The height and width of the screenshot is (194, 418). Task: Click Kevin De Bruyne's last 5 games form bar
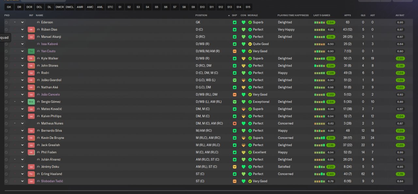coord(320,138)
